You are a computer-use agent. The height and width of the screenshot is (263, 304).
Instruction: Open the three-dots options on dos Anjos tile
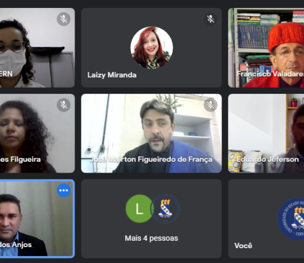click(x=64, y=190)
